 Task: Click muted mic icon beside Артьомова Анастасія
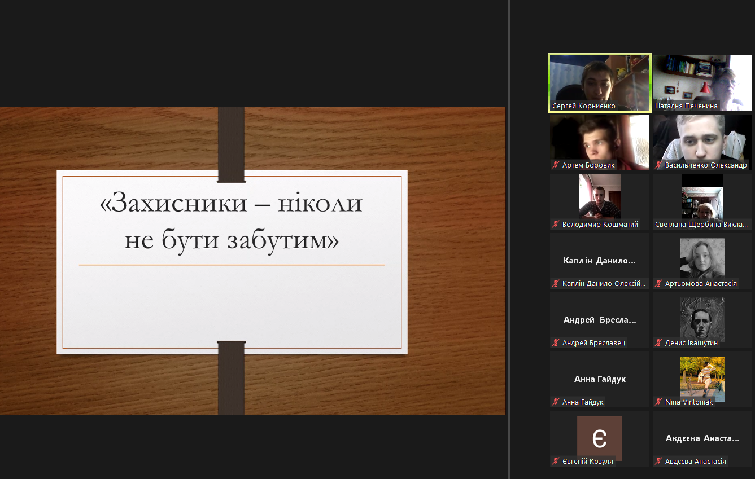click(x=658, y=284)
